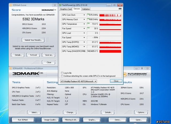The height and width of the screenshot is (124, 171).
Task: Click the 1280 x 800 resolution value
Action: (x=69, y=87)
